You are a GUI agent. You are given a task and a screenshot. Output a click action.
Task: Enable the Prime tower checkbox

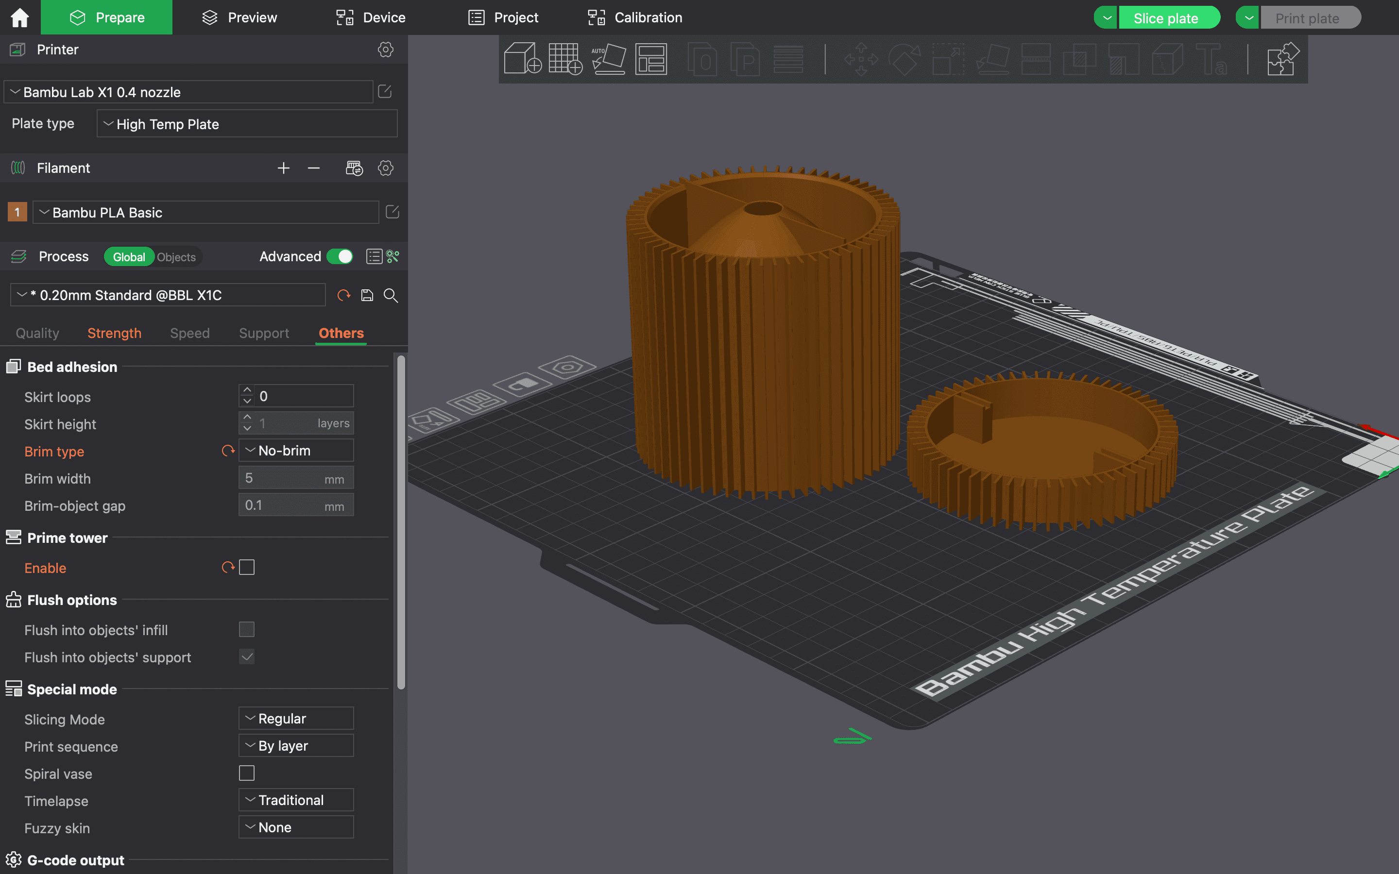pyautogui.click(x=247, y=568)
